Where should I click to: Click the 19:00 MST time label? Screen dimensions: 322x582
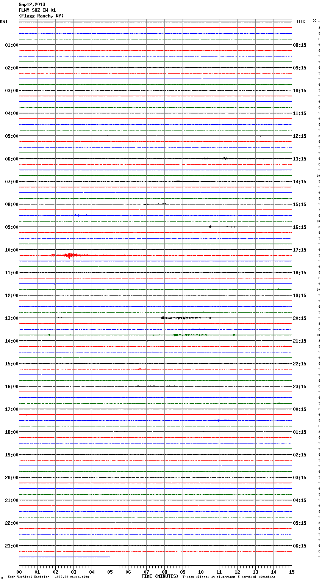(12, 455)
